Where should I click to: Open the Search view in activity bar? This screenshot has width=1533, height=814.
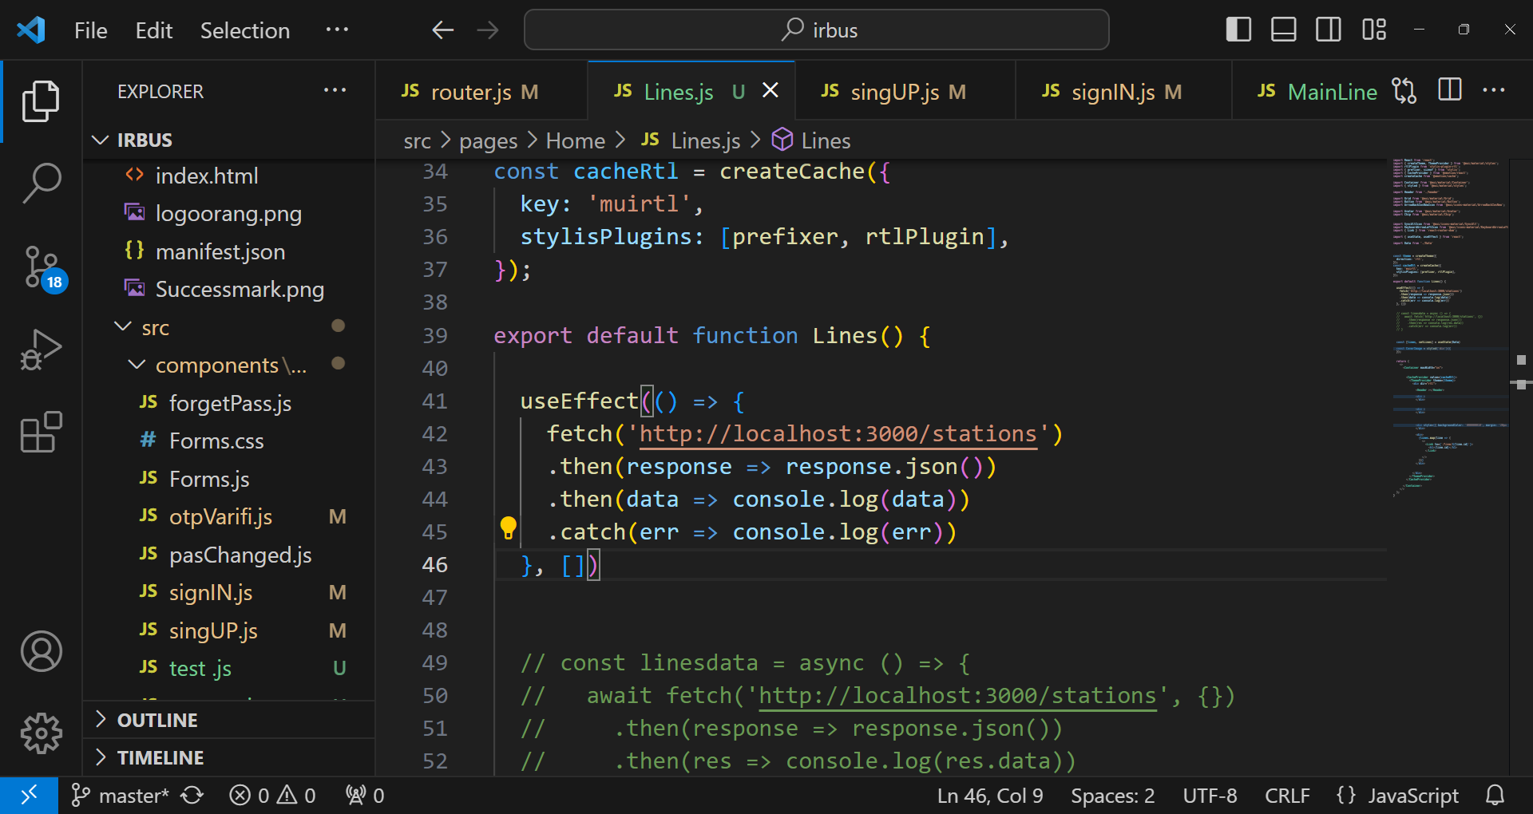coord(42,183)
